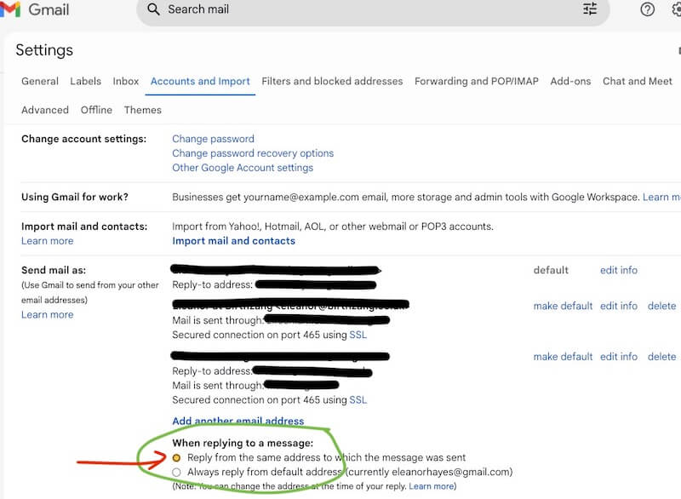Image resolution: width=681 pixels, height=499 pixels.
Task: Click Learn more in Google Workspace text
Action: (661, 198)
